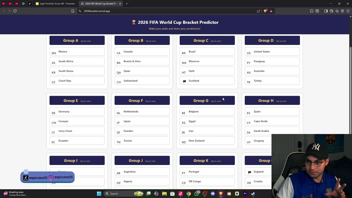Tap the Group D header to rank
Viewport: 352px width, 198px height.
(x=272, y=40)
